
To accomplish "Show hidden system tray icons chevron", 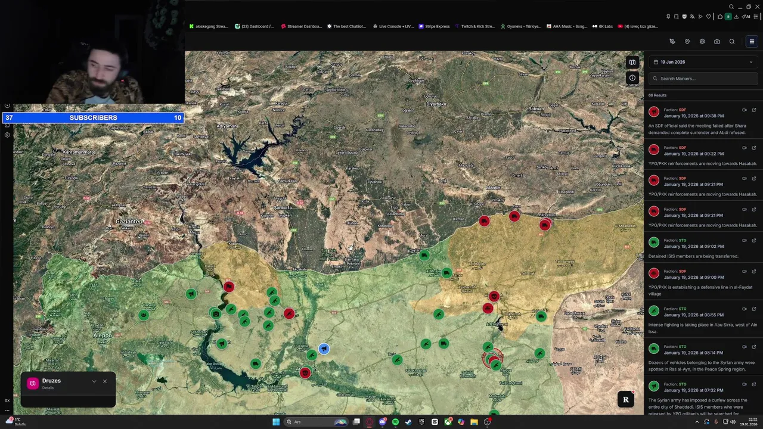I will (x=697, y=422).
